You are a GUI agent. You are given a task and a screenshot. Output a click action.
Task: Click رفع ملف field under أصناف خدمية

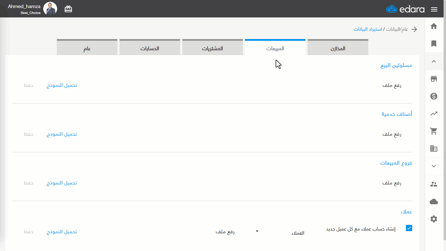(392, 134)
